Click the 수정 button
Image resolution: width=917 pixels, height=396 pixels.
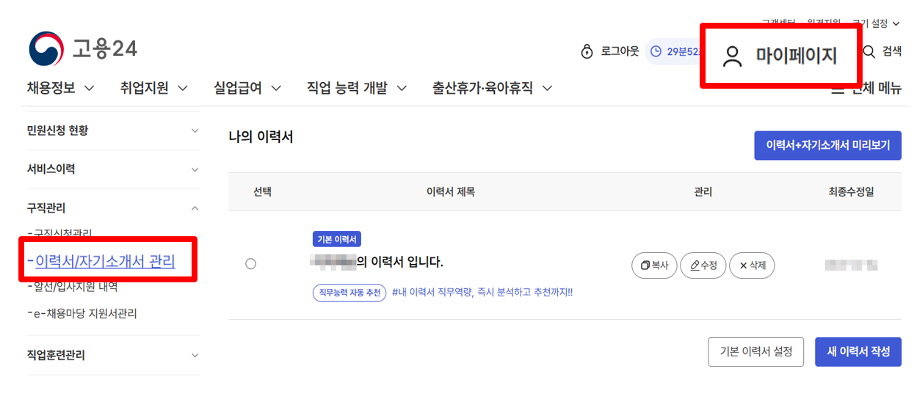703,265
